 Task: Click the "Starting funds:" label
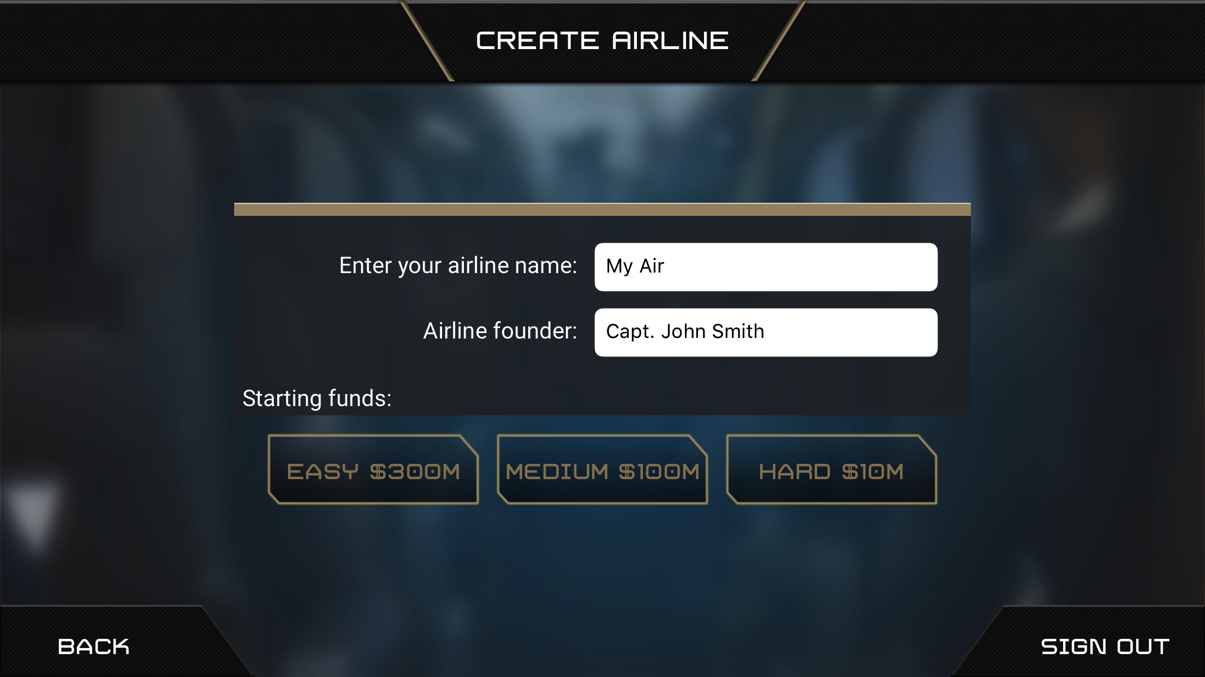[x=317, y=398]
